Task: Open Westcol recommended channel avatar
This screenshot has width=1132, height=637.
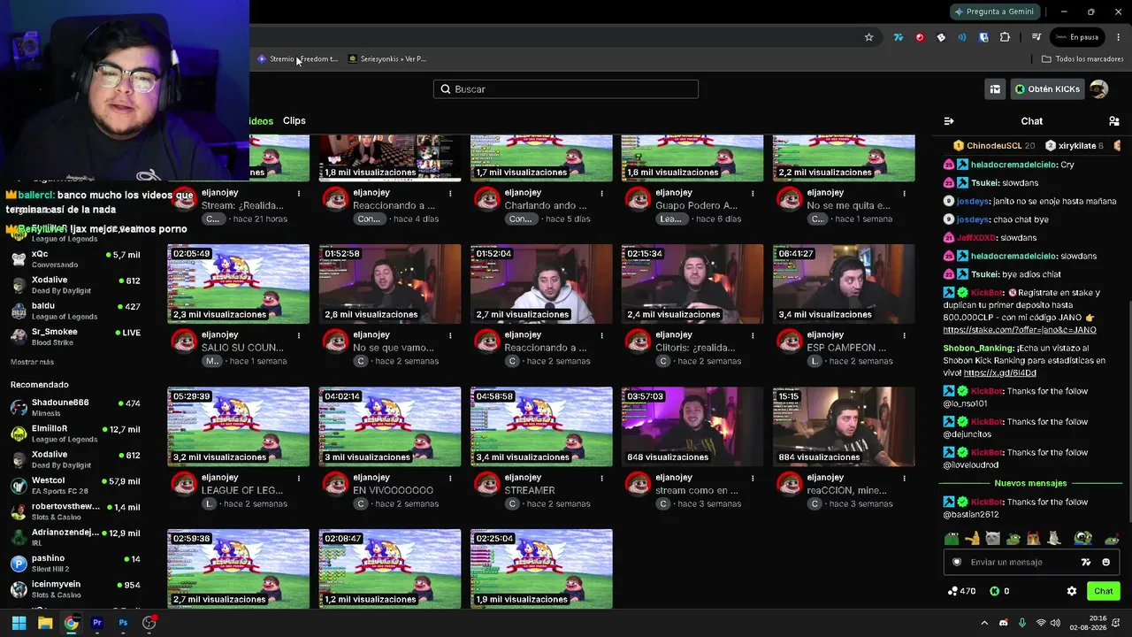Action: tap(19, 486)
